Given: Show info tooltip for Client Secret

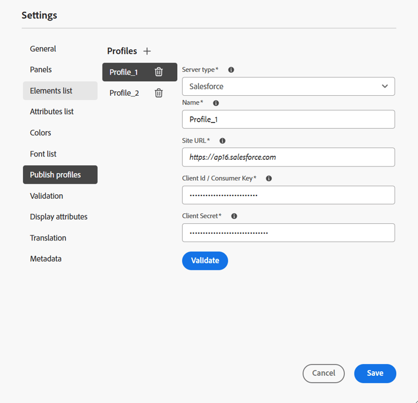Looking at the screenshot, I should 234,216.
